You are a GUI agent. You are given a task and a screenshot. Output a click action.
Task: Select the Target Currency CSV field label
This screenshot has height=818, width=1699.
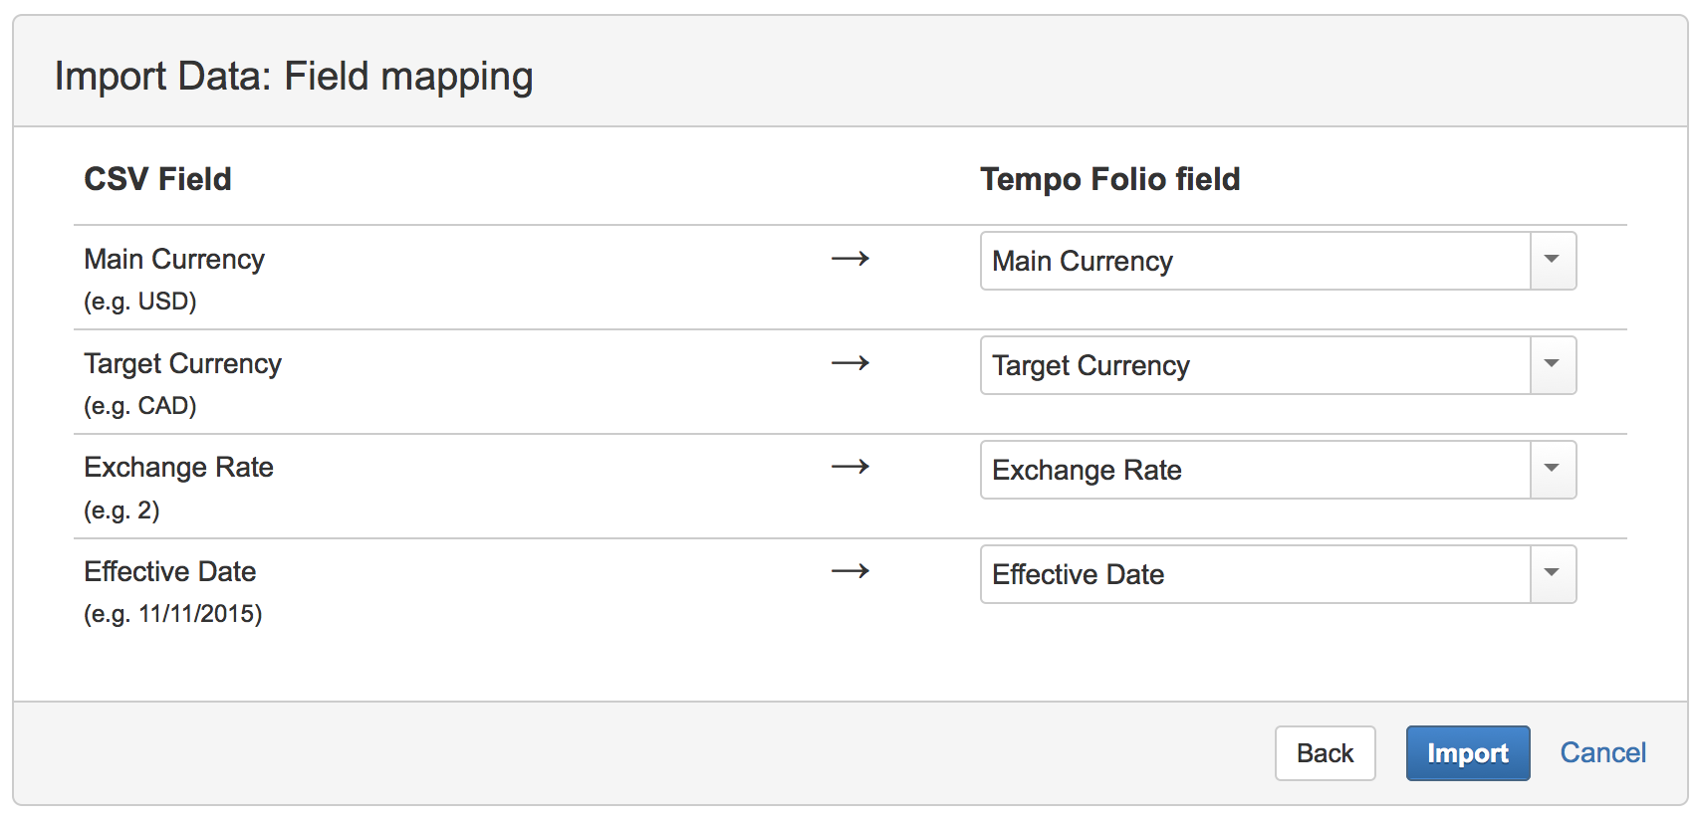click(x=182, y=364)
